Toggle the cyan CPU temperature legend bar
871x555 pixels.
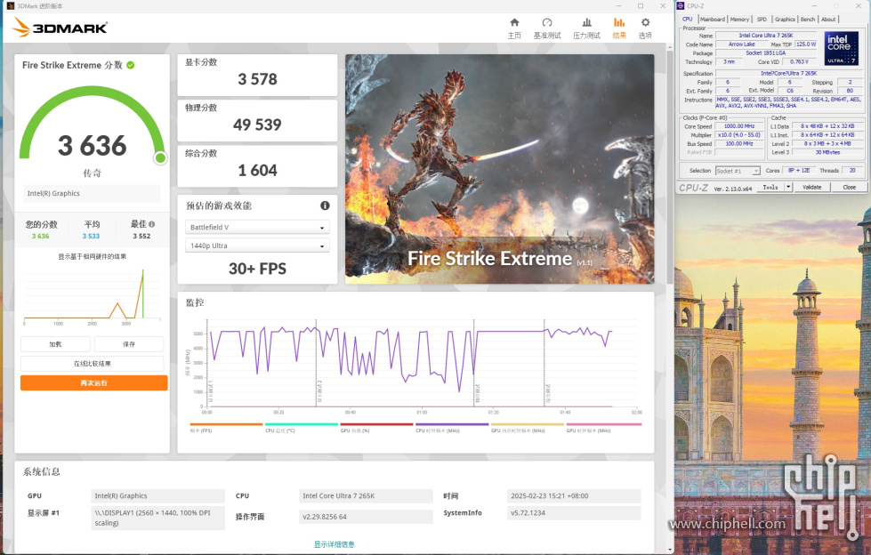click(x=302, y=424)
